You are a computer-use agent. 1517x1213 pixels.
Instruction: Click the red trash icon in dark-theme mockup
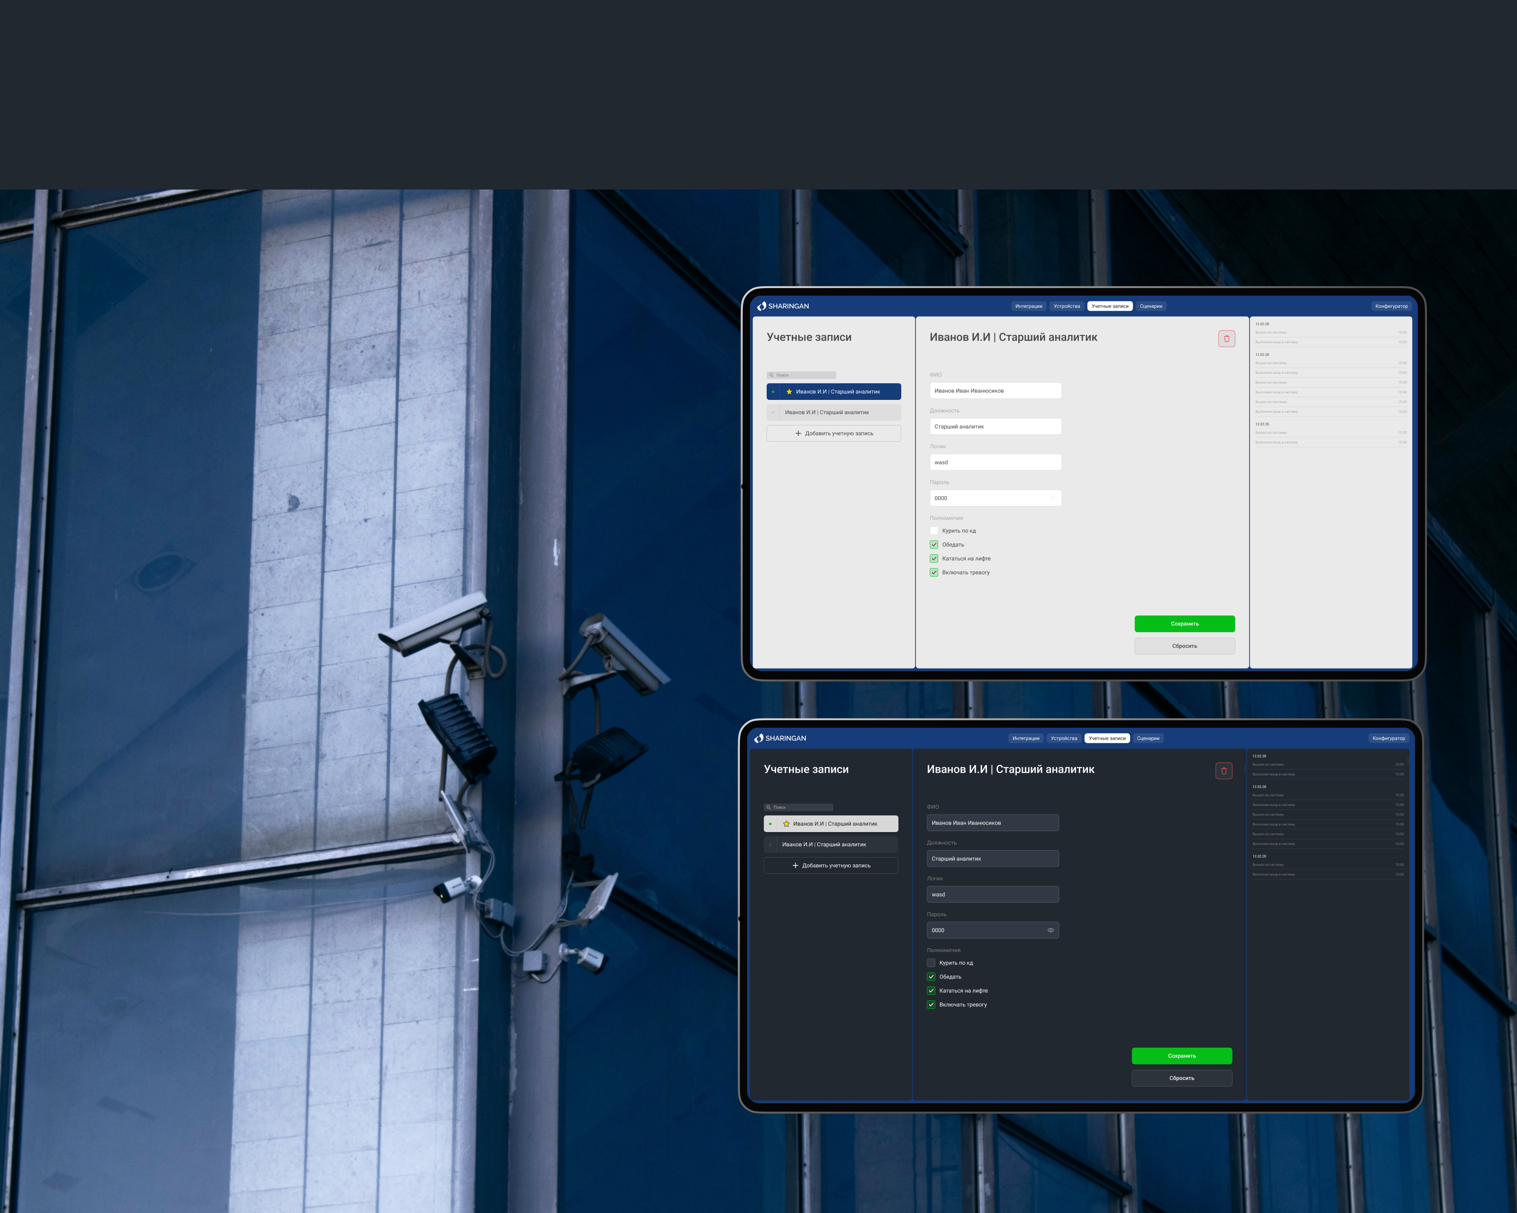(1224, 771)
